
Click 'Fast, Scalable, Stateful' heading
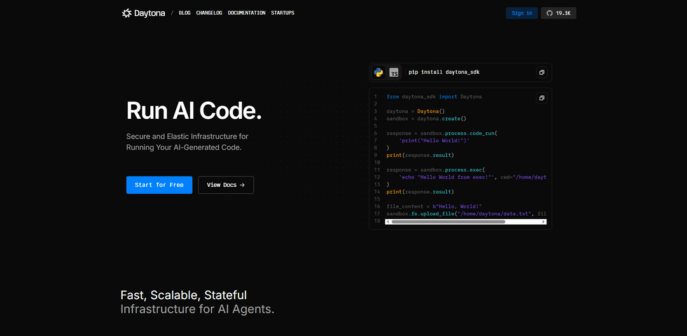coord(184,295)
